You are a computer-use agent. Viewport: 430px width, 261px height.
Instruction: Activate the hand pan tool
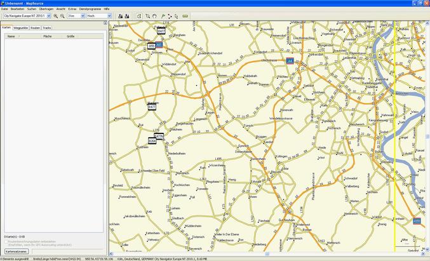coord(156,16)
